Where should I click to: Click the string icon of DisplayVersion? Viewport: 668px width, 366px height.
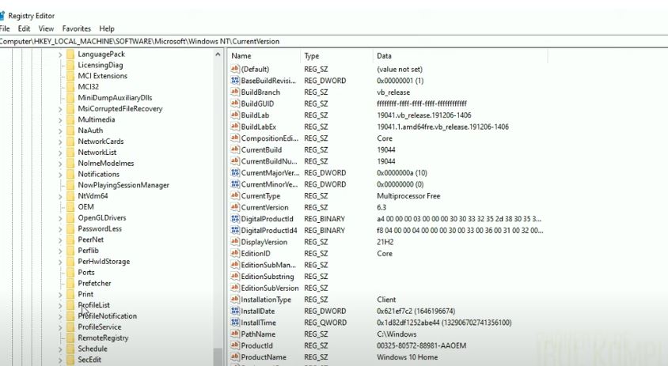(235, 242)
